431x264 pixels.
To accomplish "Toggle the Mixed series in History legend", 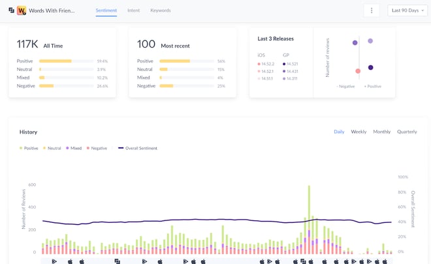I will (x=73, y=148).
